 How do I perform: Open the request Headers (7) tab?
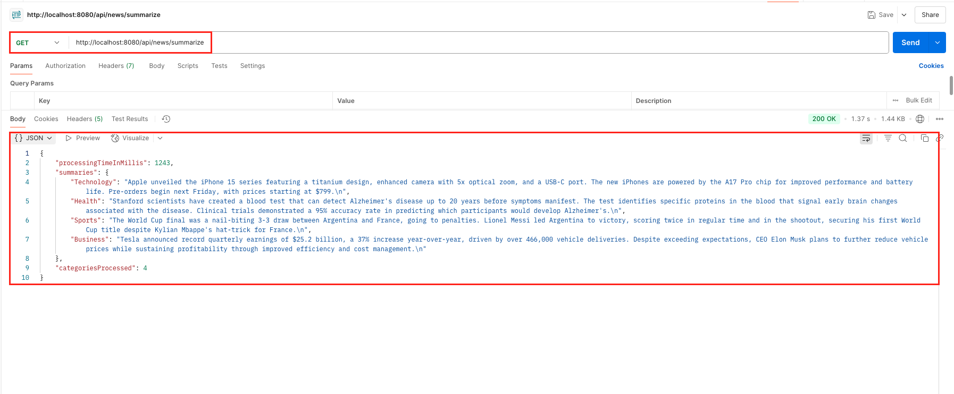(x=116, y=66)
